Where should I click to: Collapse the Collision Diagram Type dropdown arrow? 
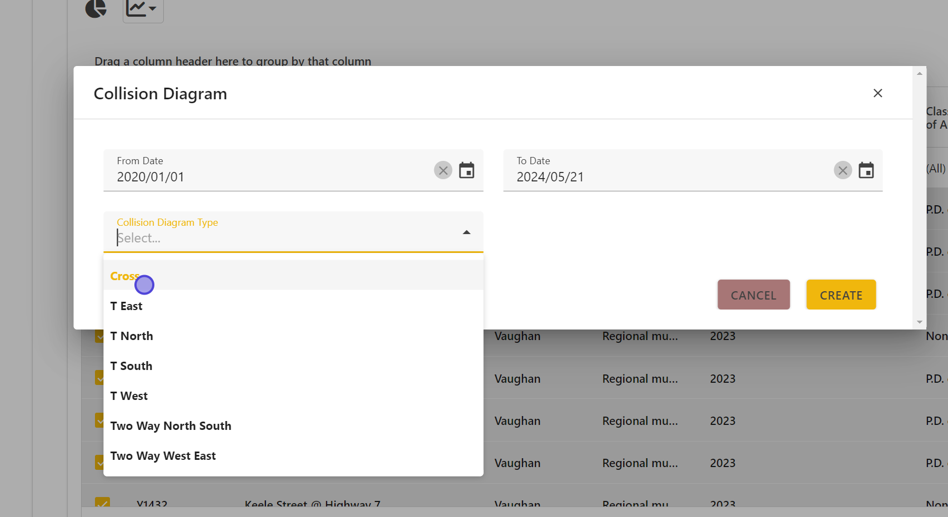(x=467, y=232)
